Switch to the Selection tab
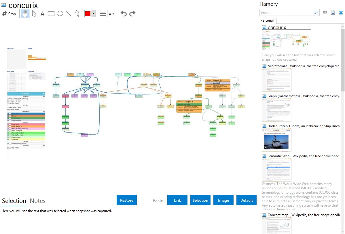The width and height of the screenshot is (345, 234). point(14,201)
